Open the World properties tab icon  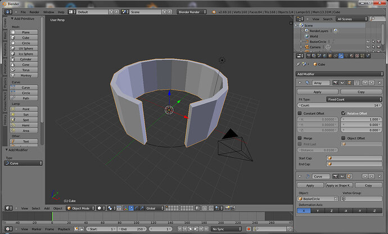click(324, 56)
